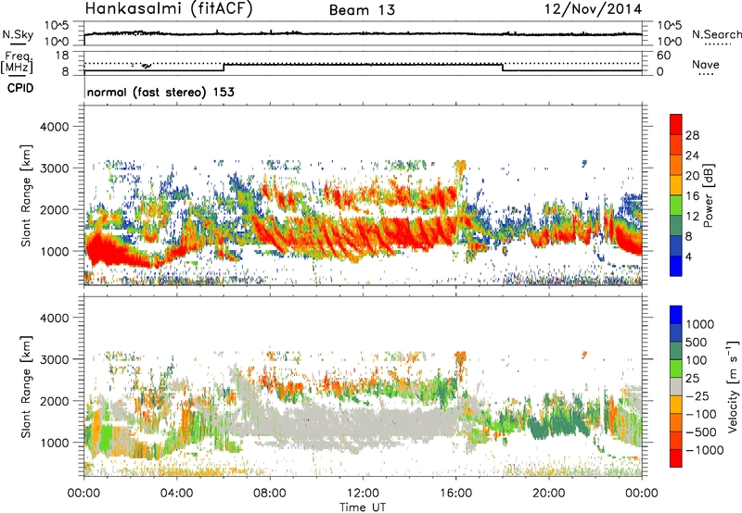Image resolution: width=742 pixels, height=513 pixels.
Task: Click the blue bottom segment of power colorbar
Action: (676, 266)
